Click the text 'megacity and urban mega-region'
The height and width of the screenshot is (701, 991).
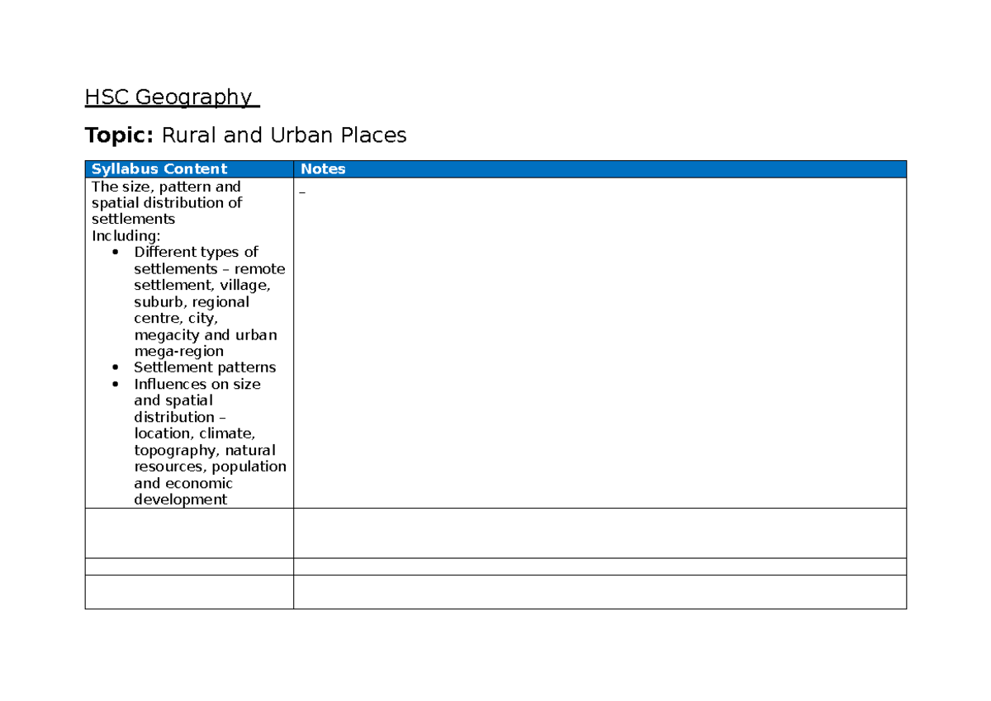(206, 343)
